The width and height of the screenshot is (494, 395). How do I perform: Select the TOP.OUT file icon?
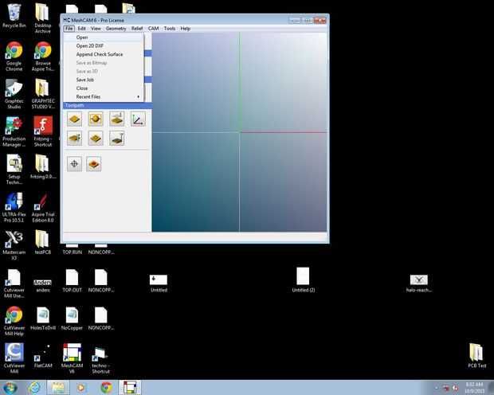[72, 280]
